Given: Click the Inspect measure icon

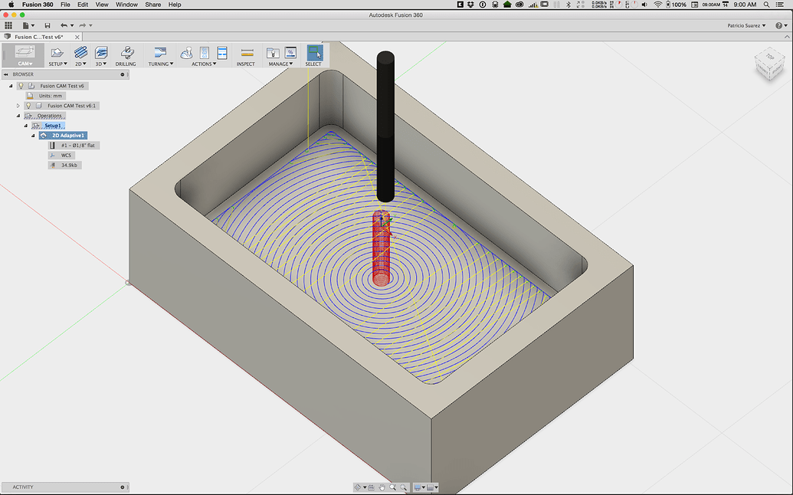Looking at the screenshot, I should tap(247, 53).
